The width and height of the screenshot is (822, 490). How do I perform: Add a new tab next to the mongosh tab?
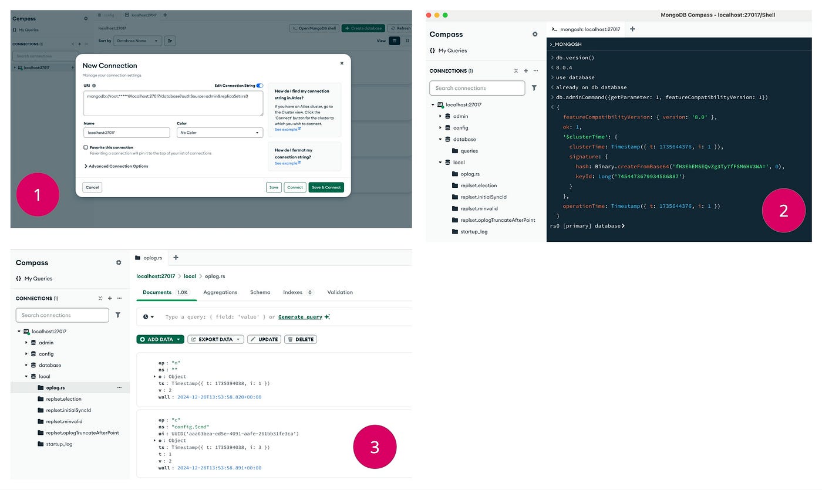coord(632,29)
